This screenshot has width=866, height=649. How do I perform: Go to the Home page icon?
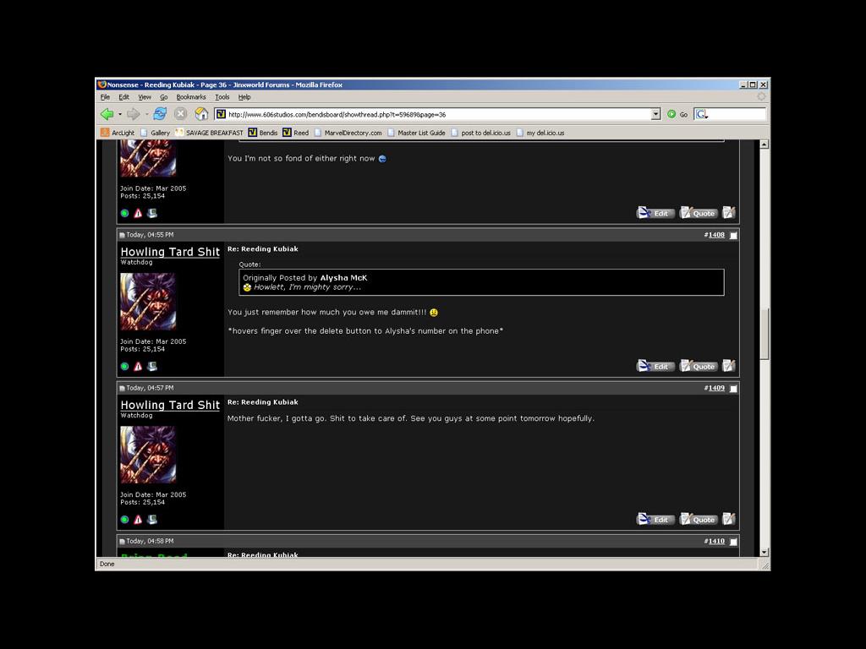pos(201,114)
